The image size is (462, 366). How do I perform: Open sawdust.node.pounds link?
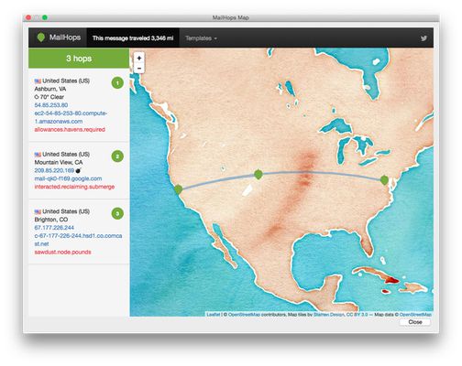(x=62, y=253)
